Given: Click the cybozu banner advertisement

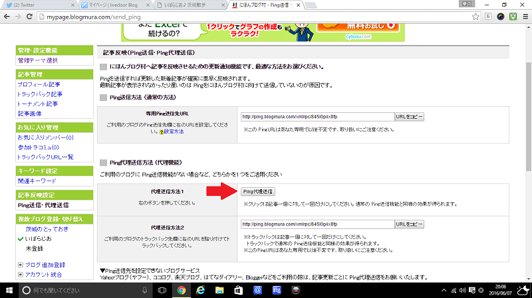Looking at the screenshot, I should click(x=263, y=33).
